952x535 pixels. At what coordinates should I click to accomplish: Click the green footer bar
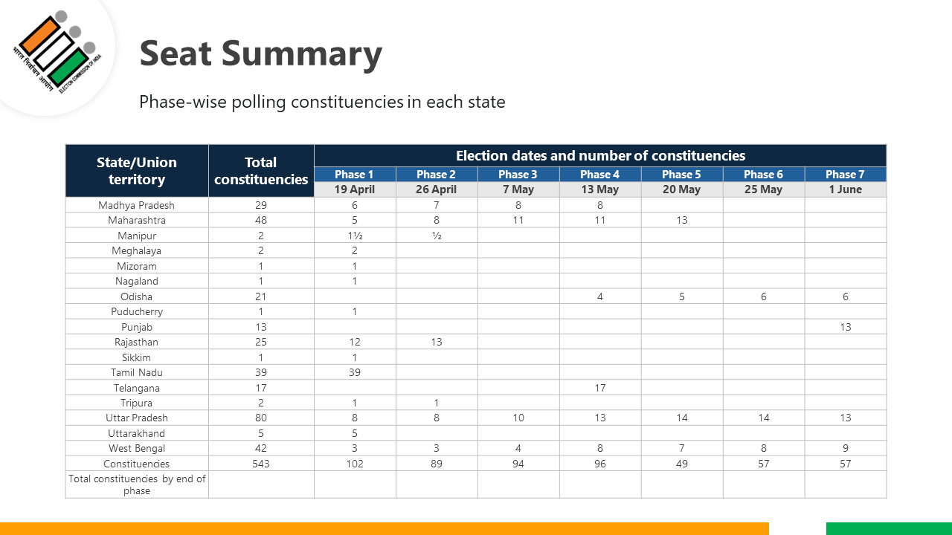[889, 528]
